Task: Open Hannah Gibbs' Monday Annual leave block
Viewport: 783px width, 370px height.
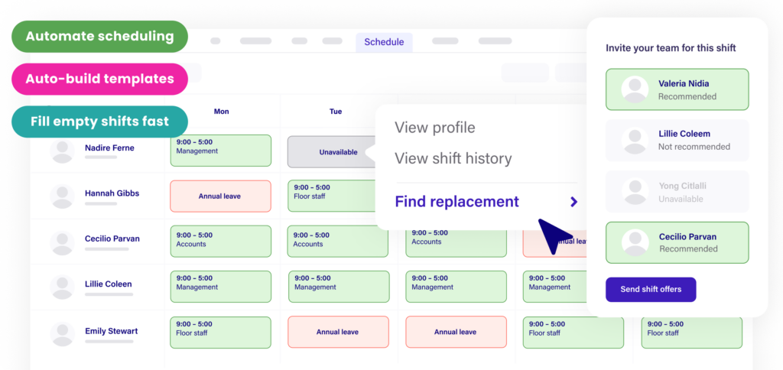Action: (220, 196)
